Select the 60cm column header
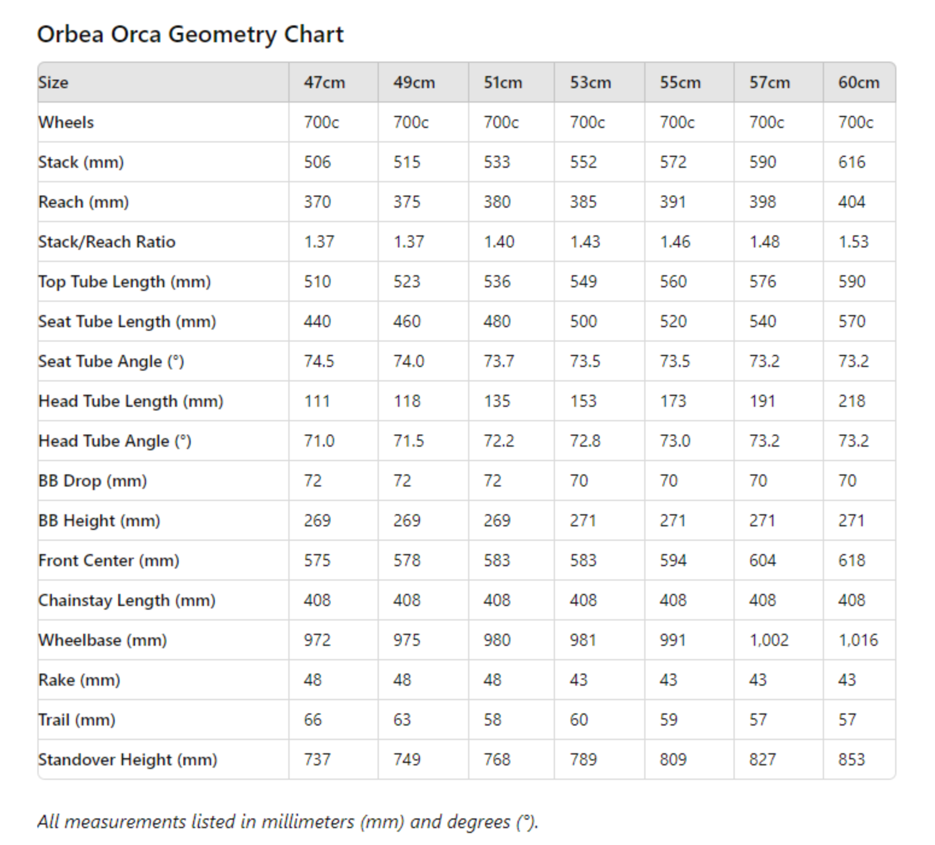 coord(858,82)
